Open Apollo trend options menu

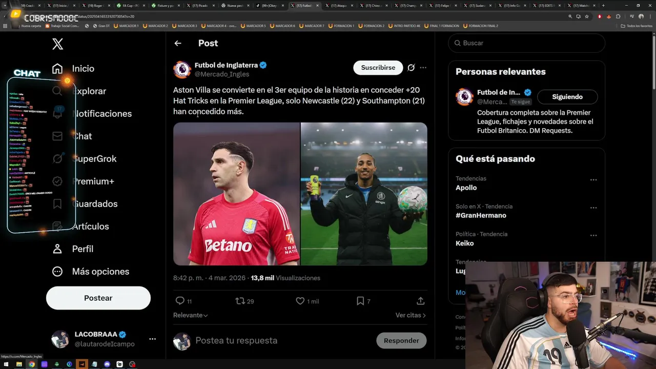pyautogui.click(x=593, y=180)
